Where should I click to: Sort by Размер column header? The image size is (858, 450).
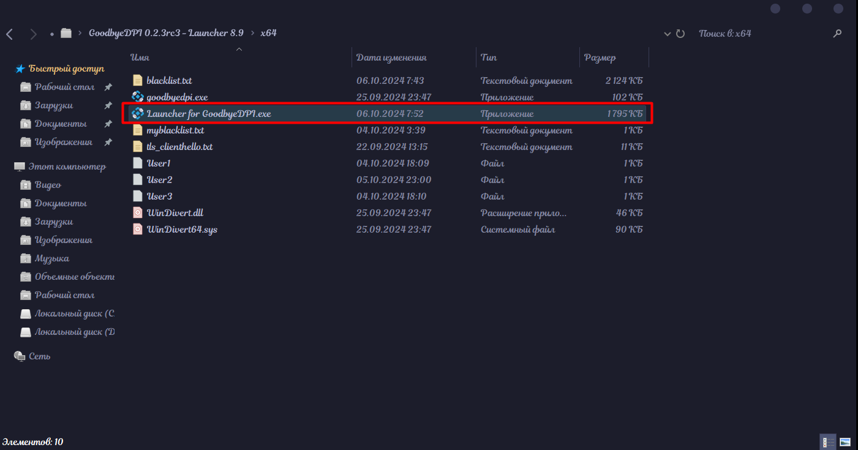600,58
